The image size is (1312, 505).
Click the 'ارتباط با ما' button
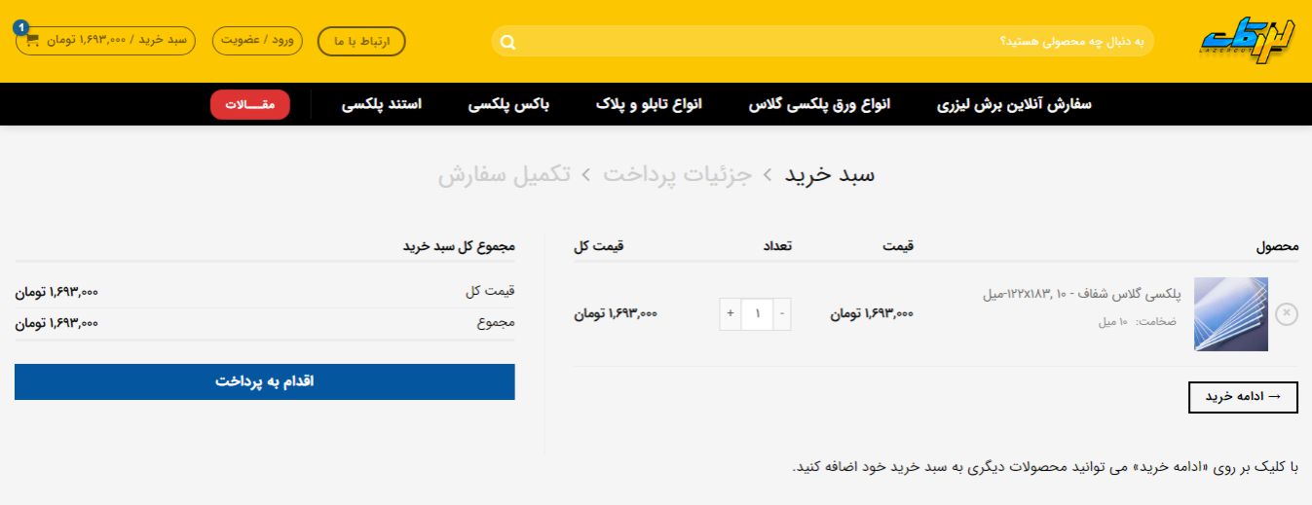361,42
